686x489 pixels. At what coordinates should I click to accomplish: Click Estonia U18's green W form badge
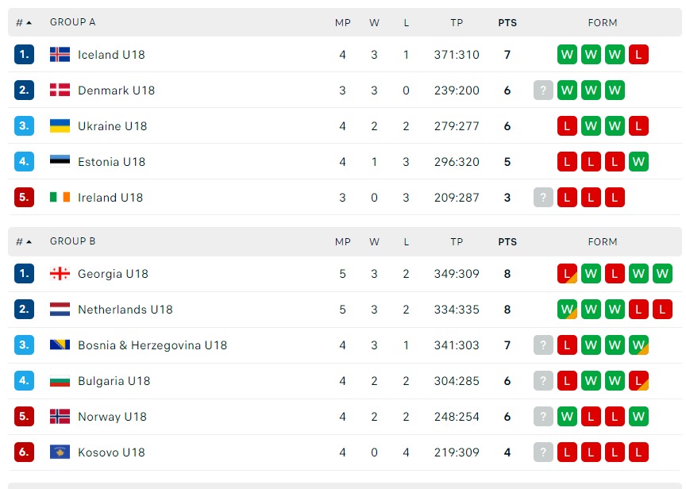pos(638,162)
